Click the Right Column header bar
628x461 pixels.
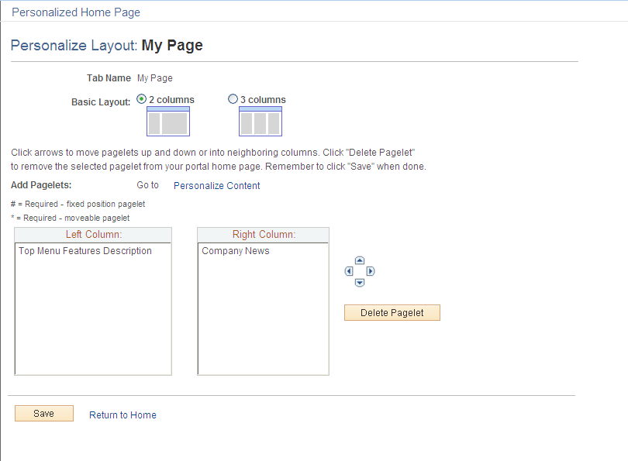[x=263, y=234]
